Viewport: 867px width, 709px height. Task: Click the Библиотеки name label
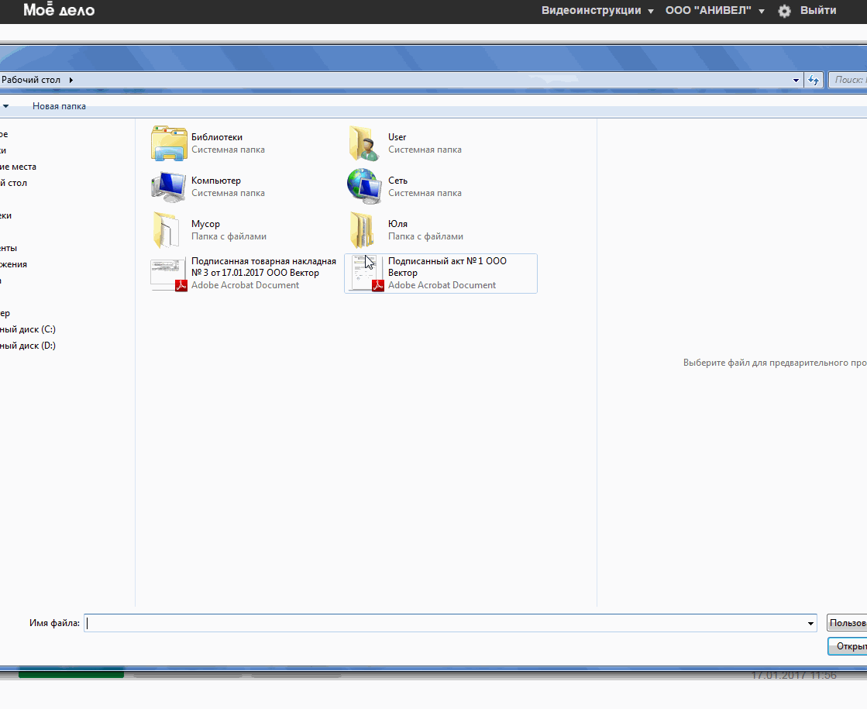(217, 137)
